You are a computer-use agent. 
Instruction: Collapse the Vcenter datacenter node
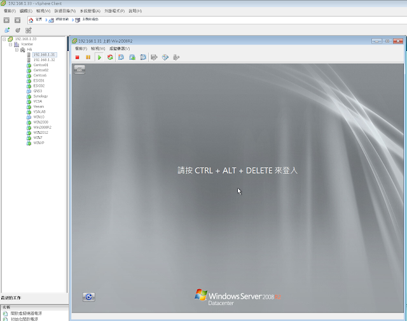point(10,45)
